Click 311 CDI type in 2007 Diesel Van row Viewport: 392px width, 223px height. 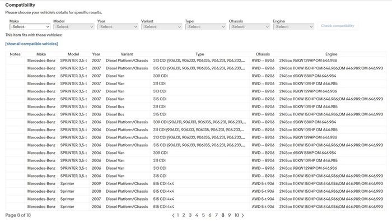[x=159, y=83]
